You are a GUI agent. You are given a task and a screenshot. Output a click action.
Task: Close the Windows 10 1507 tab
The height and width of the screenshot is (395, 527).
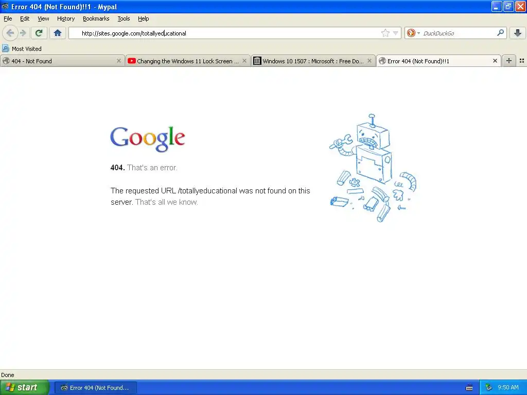pyautogui.click(x=370, y=61)
